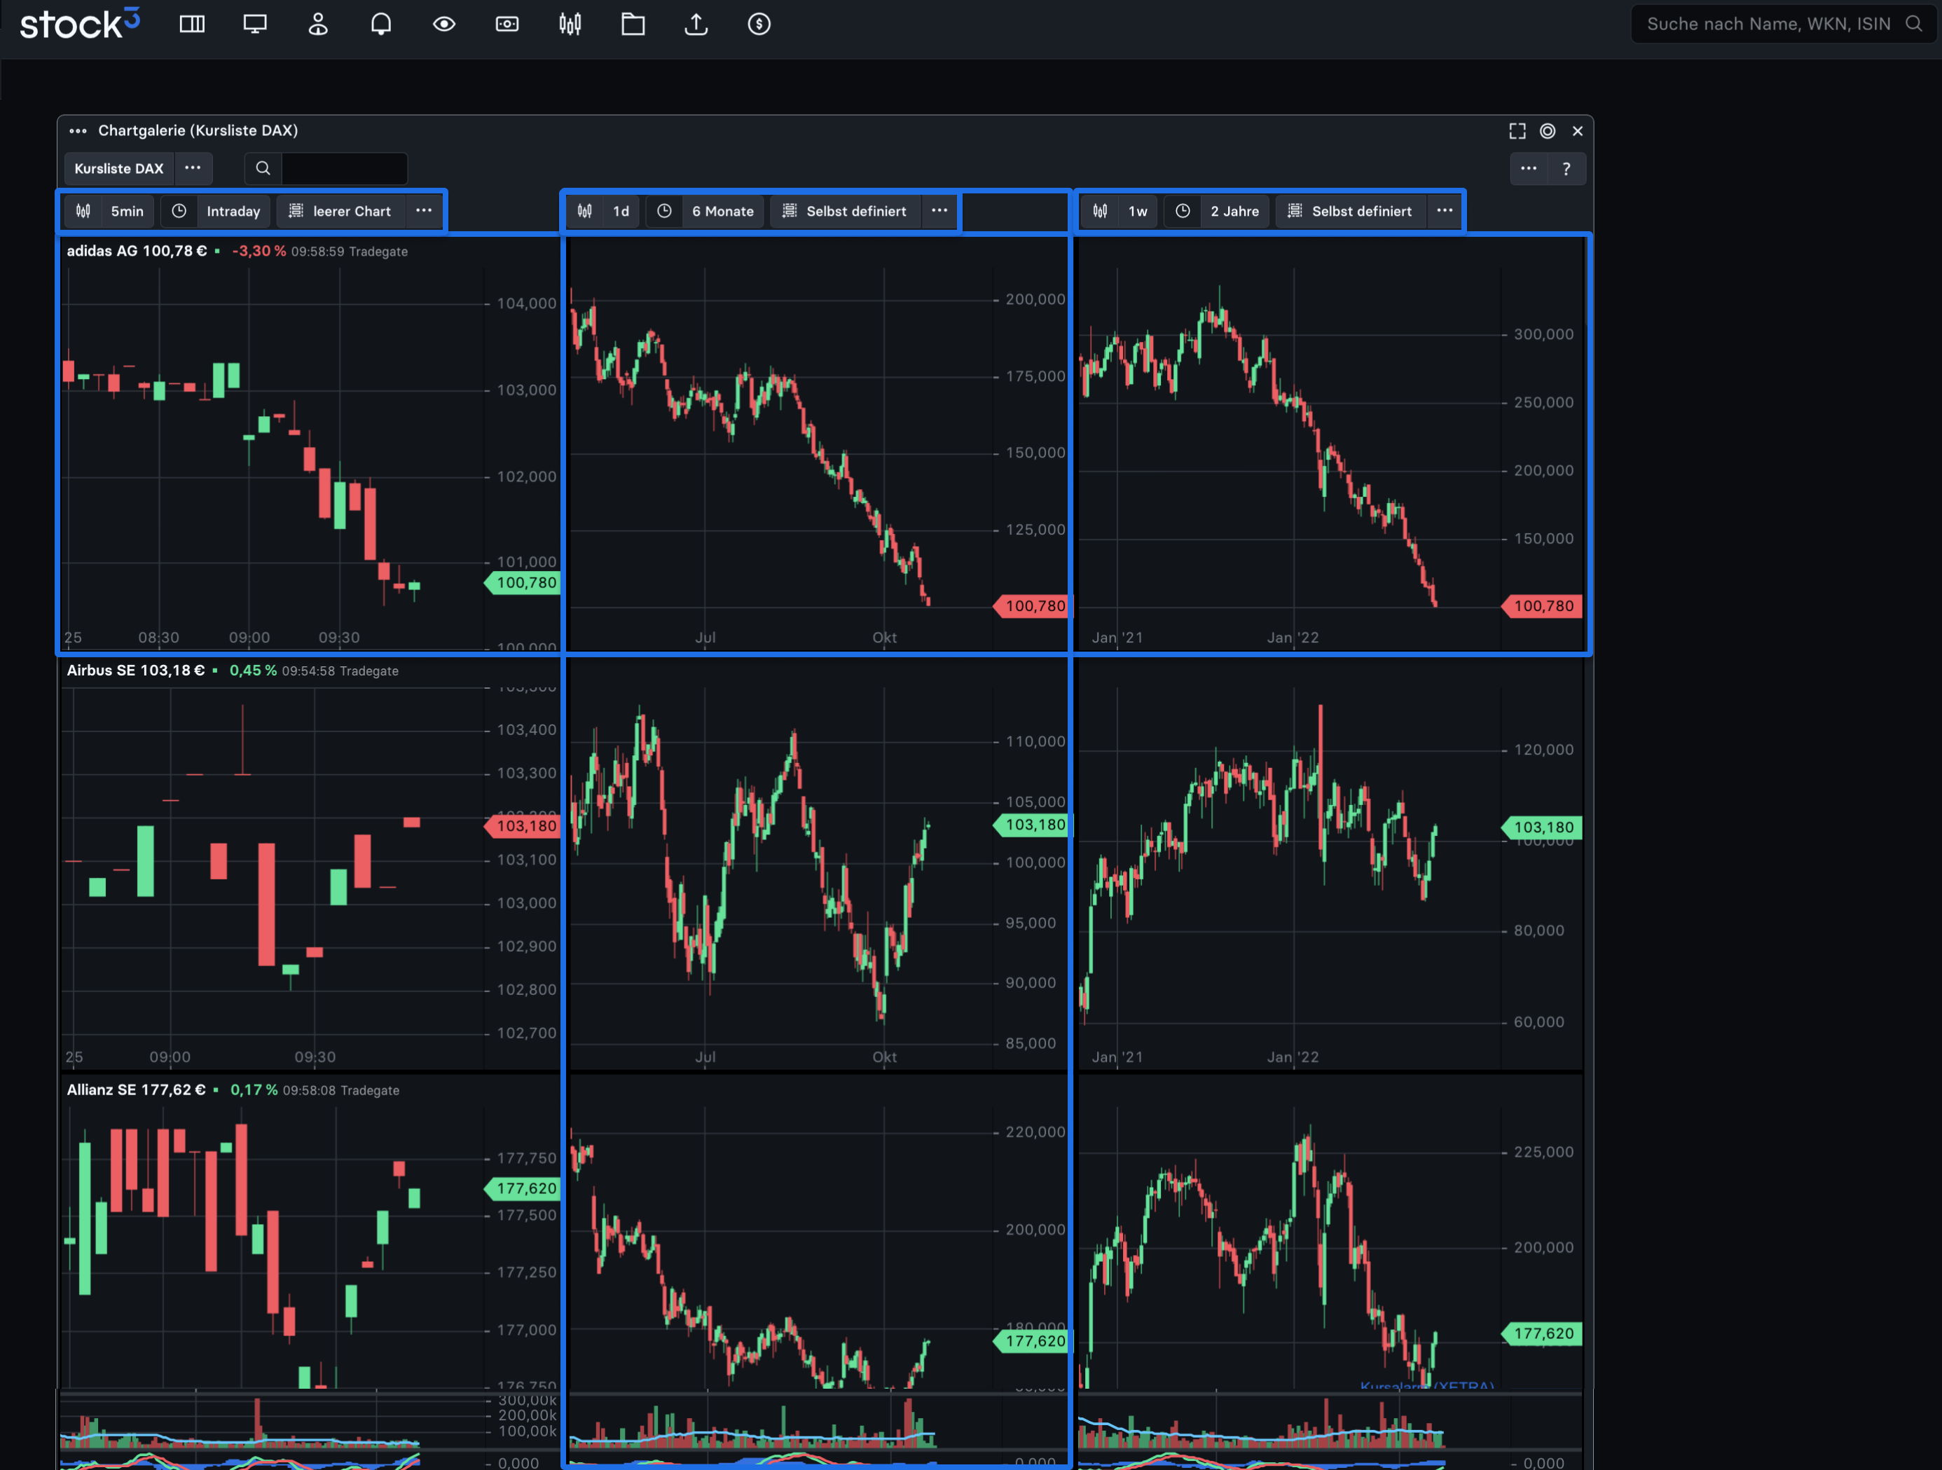1942x1470 pixels.
Task: Click adidas intraday price tag 100,780
Action: tap(523, 583)
